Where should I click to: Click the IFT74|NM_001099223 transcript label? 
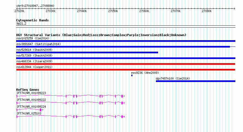click(31, 93)
